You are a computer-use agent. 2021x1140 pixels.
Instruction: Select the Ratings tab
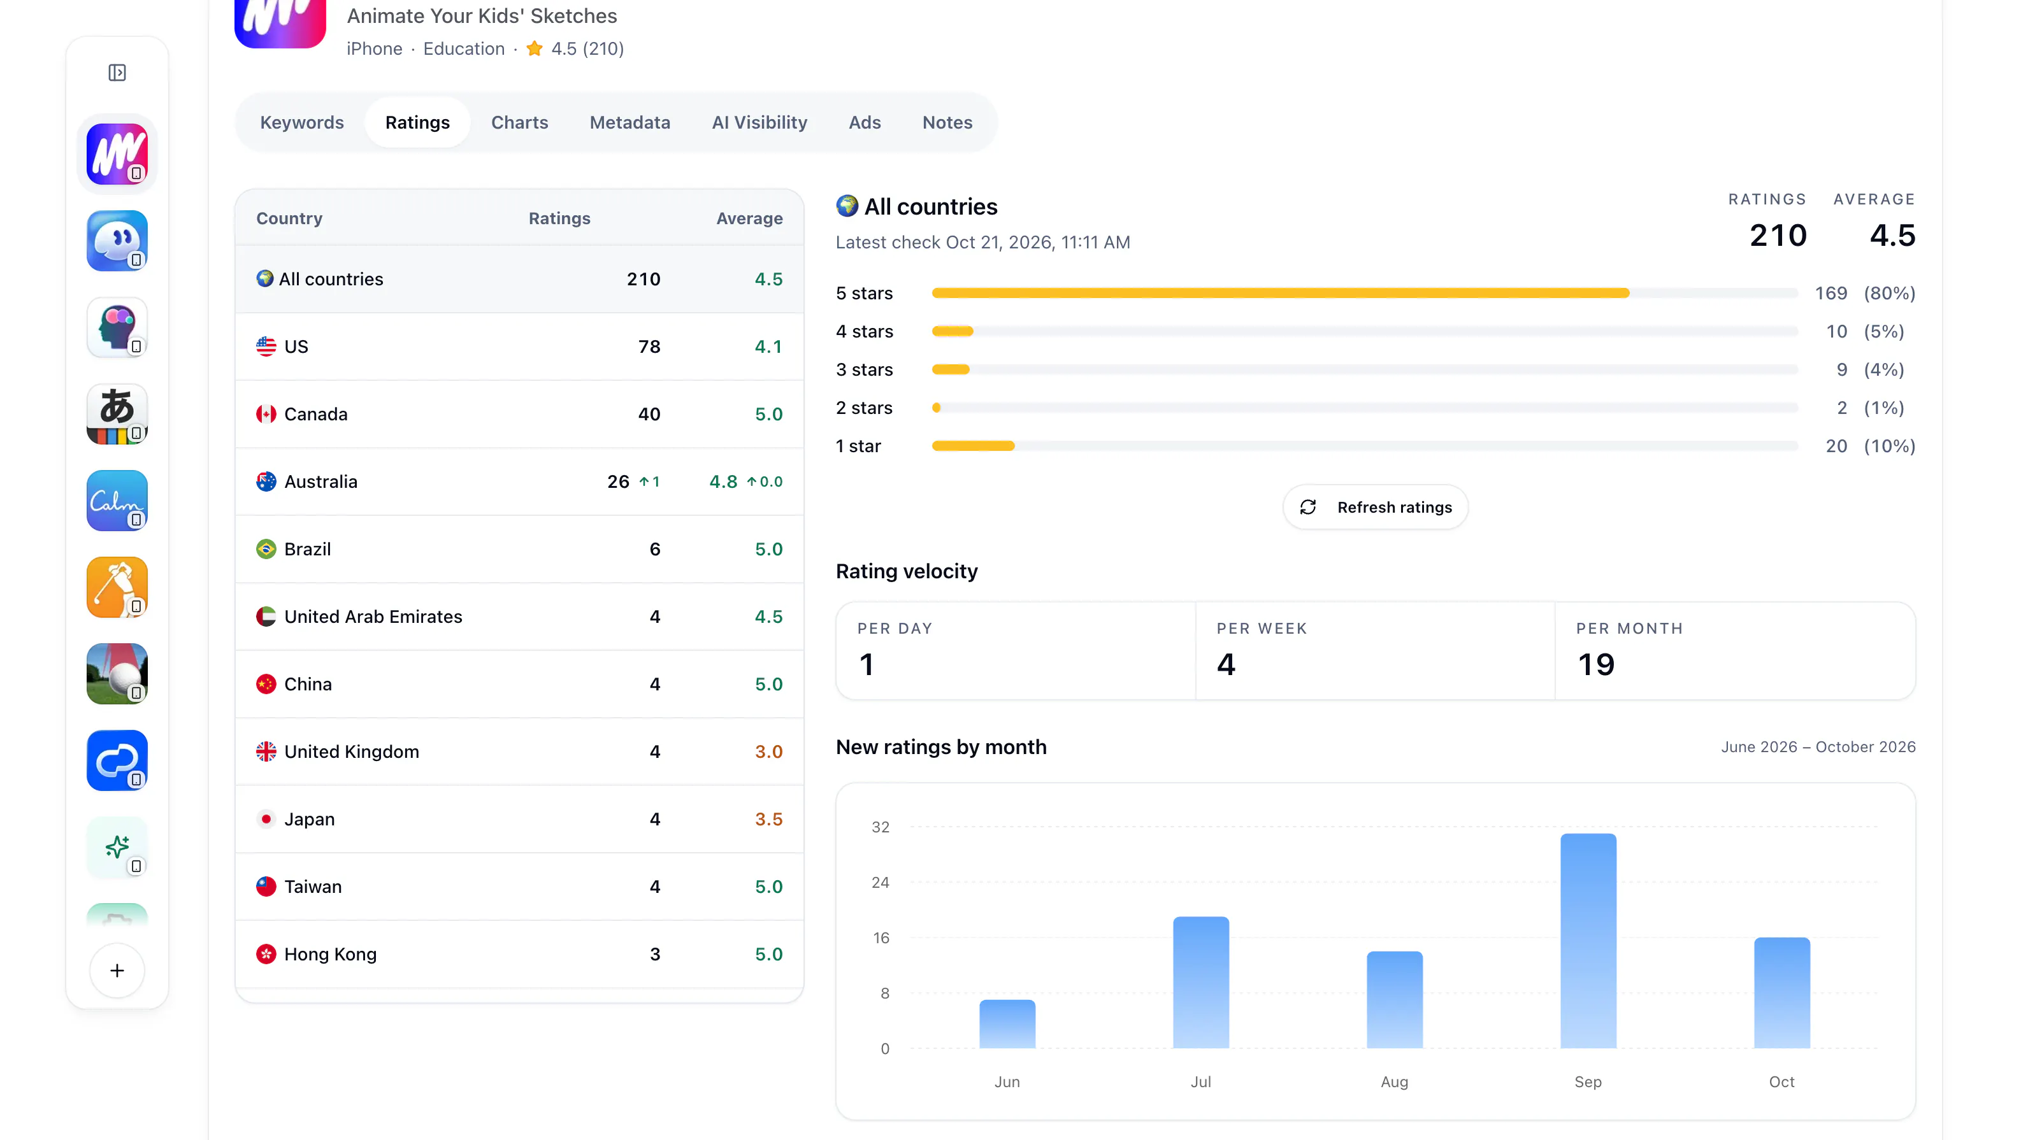pos(417,122)
